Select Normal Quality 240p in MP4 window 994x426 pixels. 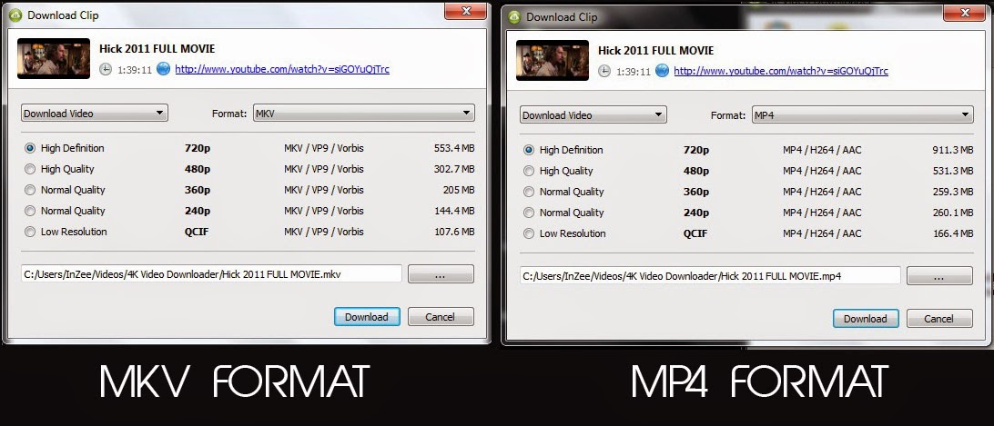[x=529, y=213]
